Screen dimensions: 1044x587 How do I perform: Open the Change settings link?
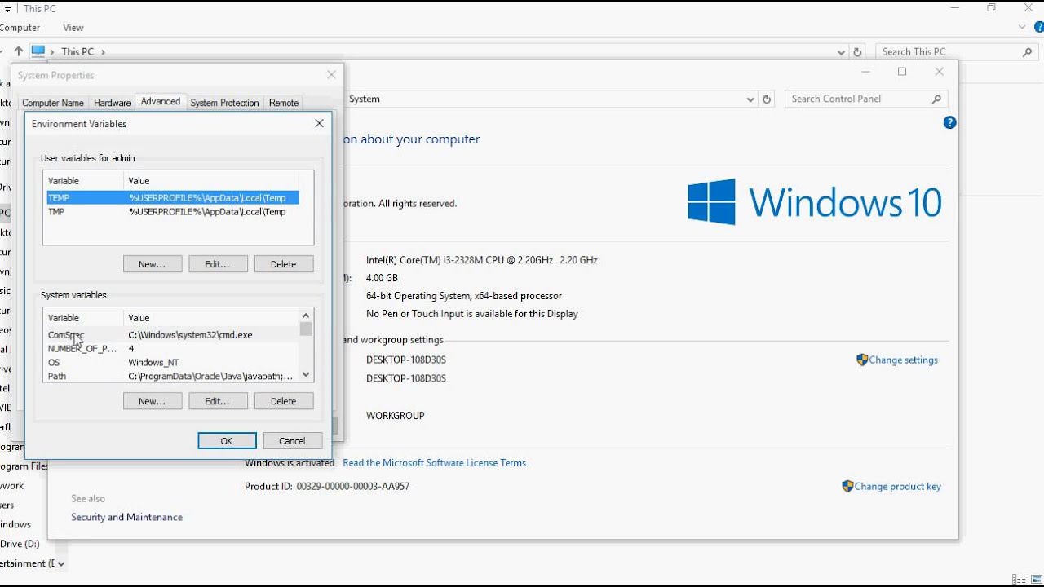pos(904,360)
